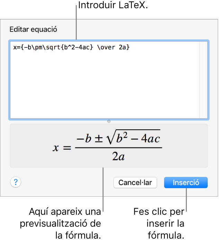Click the "Editar equació" dialog title
This screenshot has width=219, height=240.
[33, 29]
